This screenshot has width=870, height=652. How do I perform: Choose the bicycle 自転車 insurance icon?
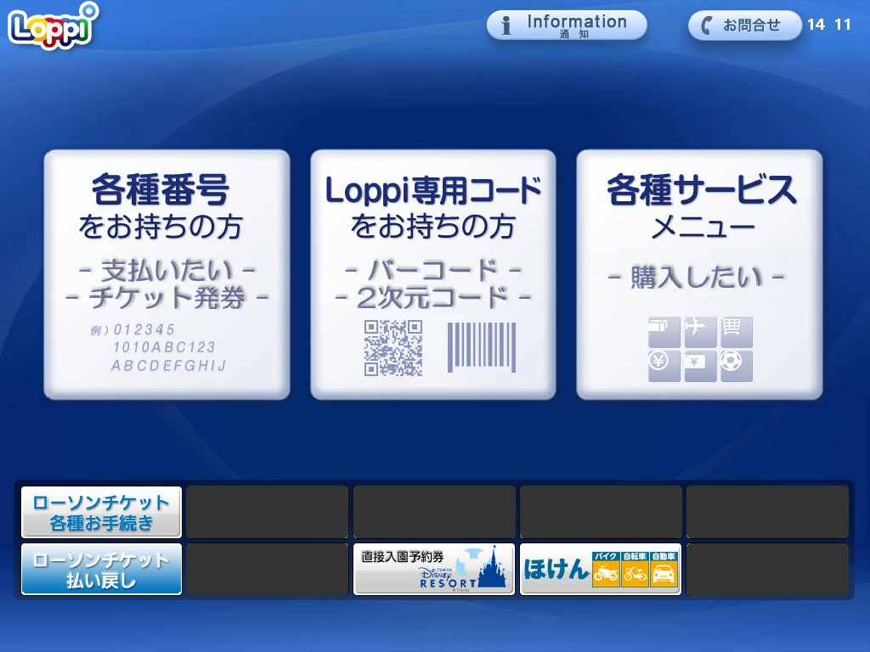(635, 570)
